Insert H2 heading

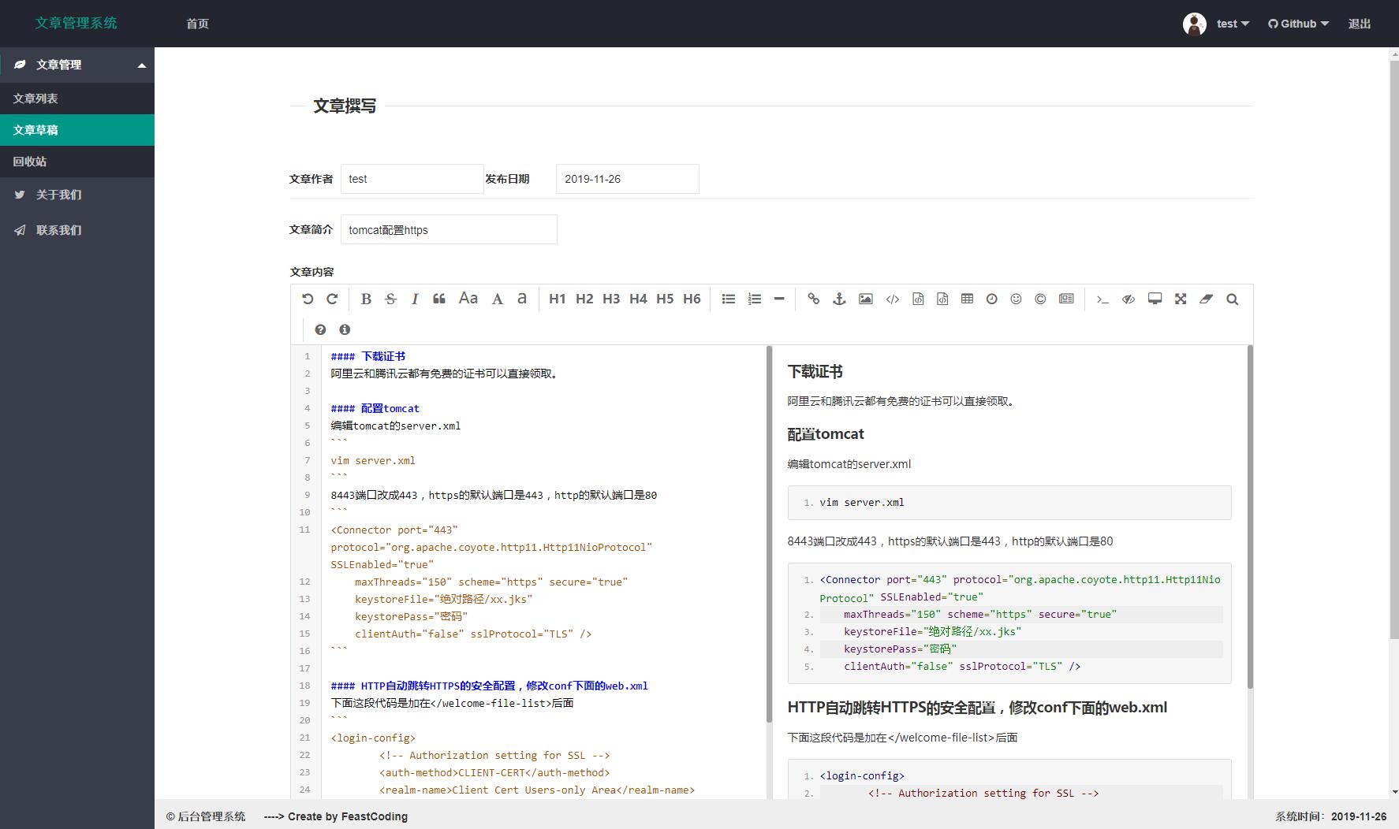pyautogui.click(x=584, y=299)
